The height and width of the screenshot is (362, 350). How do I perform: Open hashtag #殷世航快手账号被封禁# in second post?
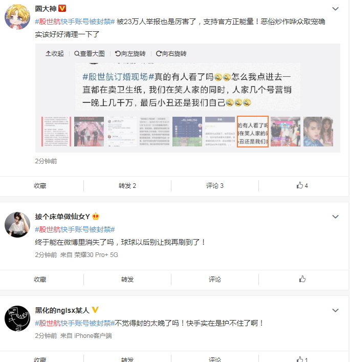click(x=75, y=229)
